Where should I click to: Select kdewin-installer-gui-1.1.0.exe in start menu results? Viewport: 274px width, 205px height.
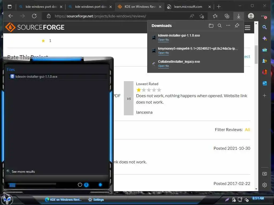click(58, 77)
